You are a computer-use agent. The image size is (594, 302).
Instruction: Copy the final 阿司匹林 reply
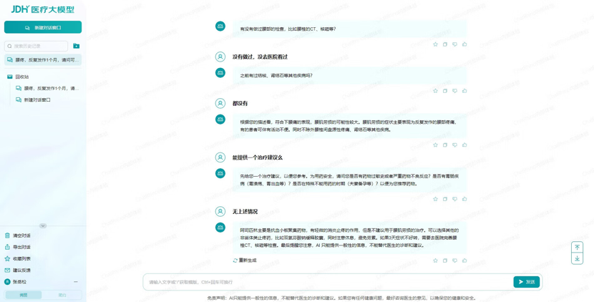[x=445, y=260]
